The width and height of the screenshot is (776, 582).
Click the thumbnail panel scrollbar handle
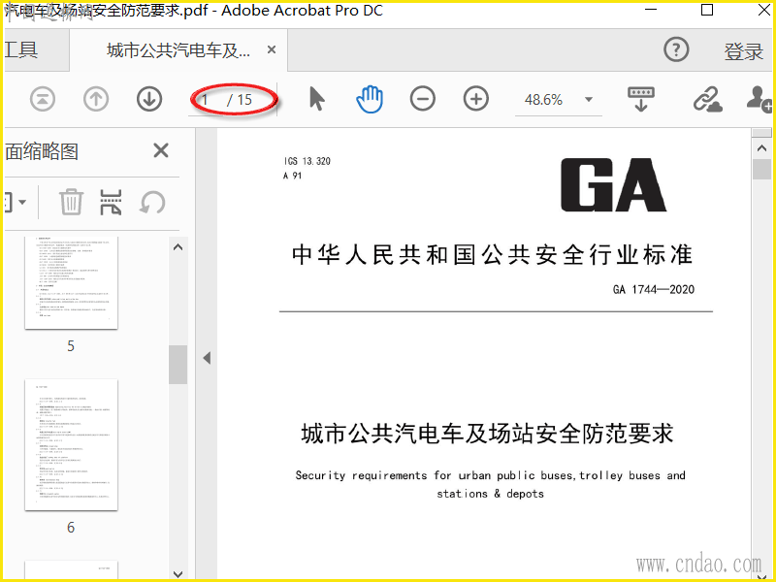(178, 365)
